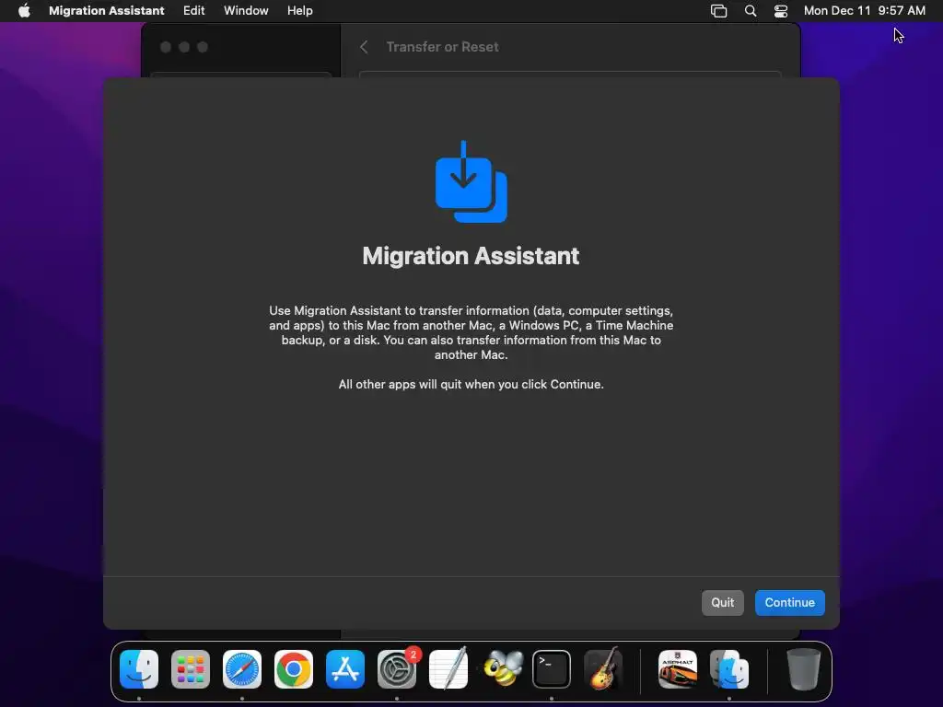The height and width of the screenshot is (707, 943).
Task: Open Control Center in menu bar
Action: (x=781, y=11)
